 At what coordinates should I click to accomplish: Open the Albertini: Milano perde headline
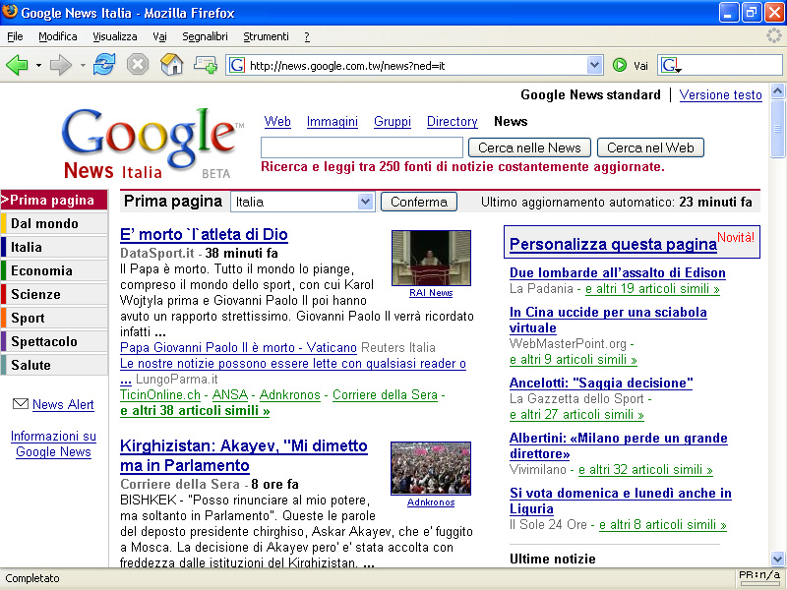point(619,445)
